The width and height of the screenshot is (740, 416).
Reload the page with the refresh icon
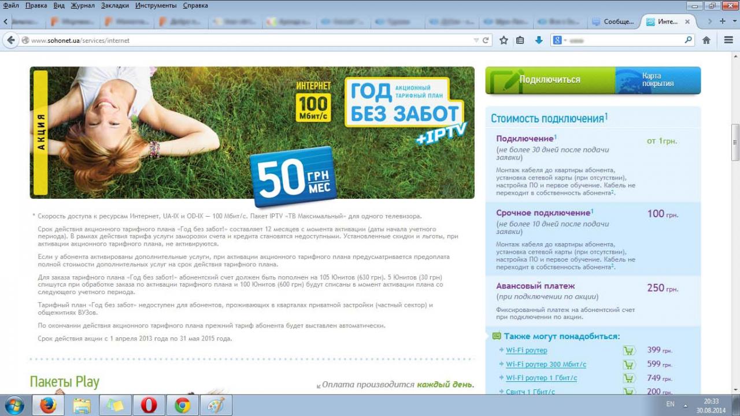click(486, 40)
